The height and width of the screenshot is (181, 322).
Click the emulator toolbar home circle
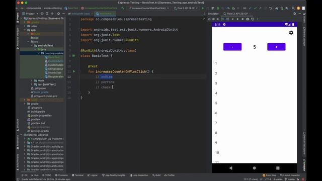237,19
